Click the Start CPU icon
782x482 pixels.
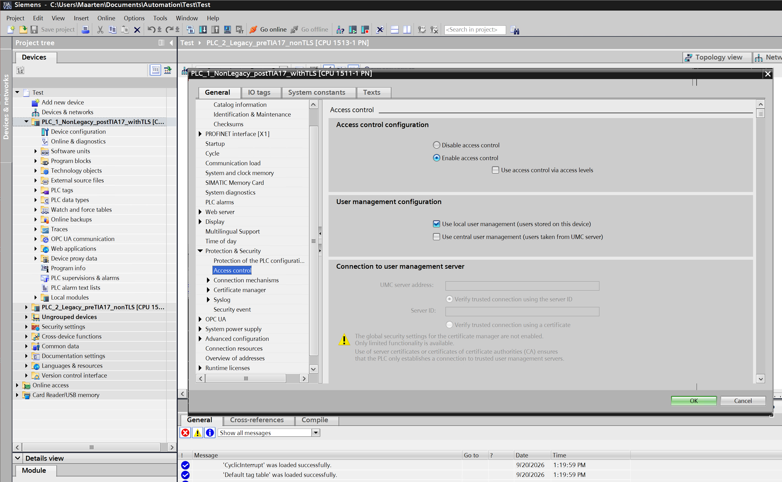pos(353,30)
